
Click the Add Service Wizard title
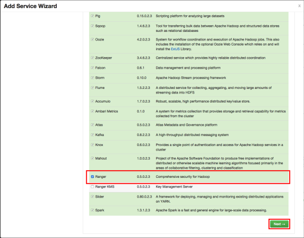(30, 6)
